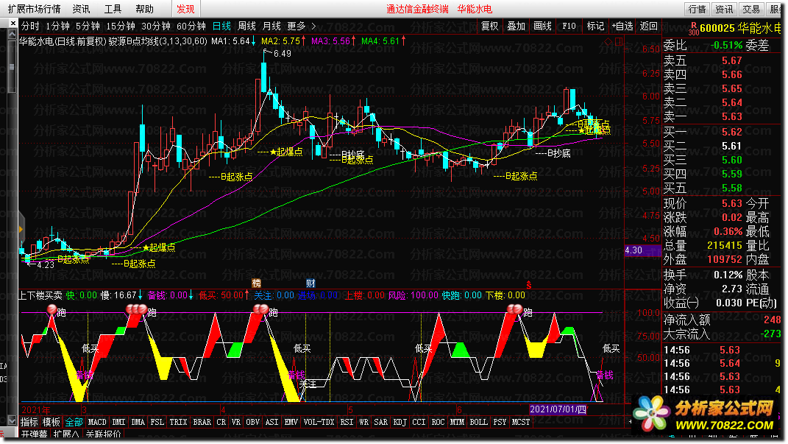788x444 pixels.
Task: Click the 行情 button at top right
Action: [697, 9]
